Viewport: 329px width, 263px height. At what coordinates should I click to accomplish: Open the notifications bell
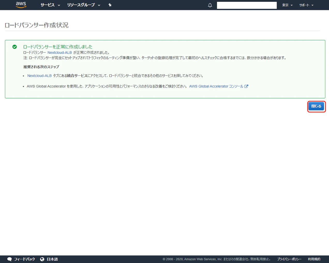(210, 5)
